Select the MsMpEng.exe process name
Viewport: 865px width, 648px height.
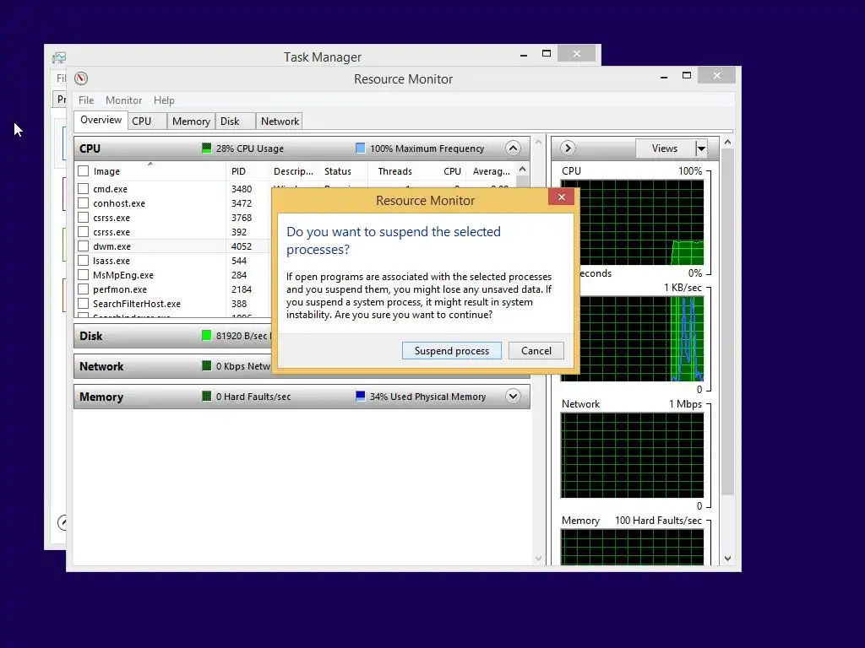[123, 275]
